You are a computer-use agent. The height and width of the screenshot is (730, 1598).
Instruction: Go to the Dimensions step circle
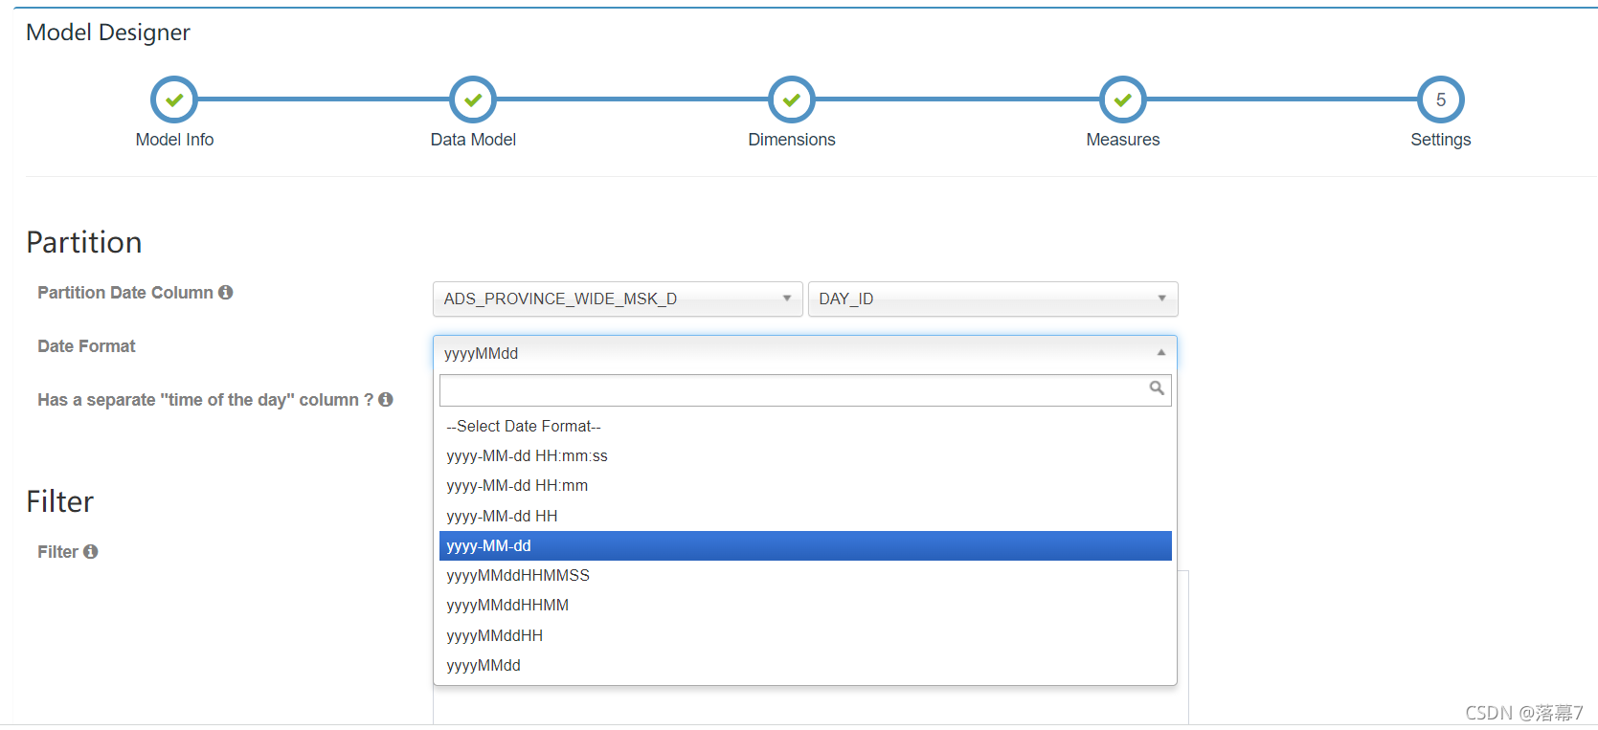coord(792,100)
